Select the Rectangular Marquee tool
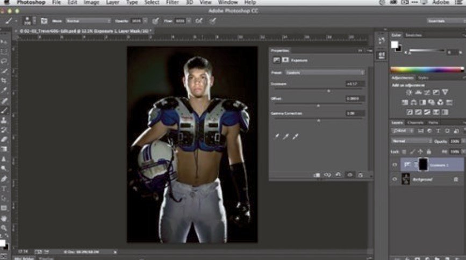The width and height of the screenshot is (466, 260). 4,52
